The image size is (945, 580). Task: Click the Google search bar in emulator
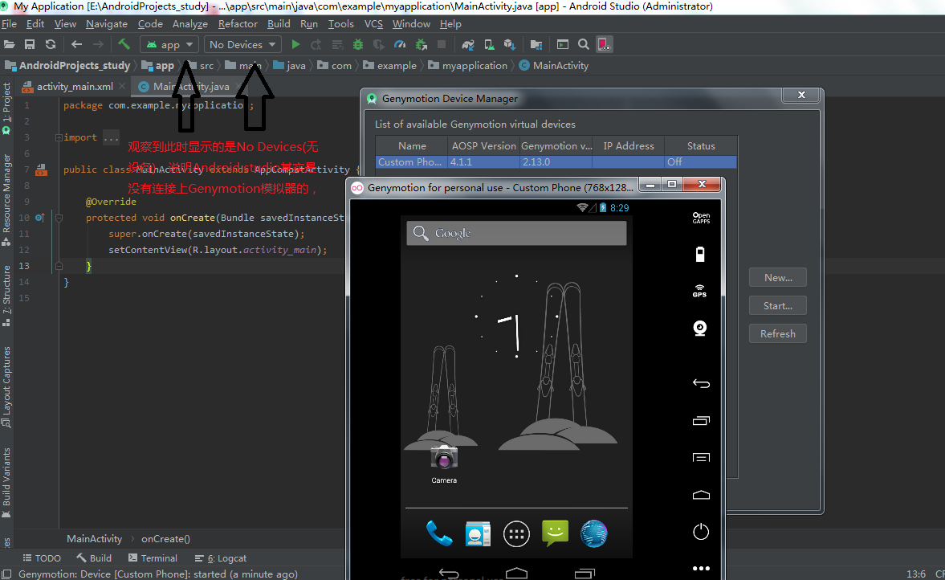tap(516, 233)
